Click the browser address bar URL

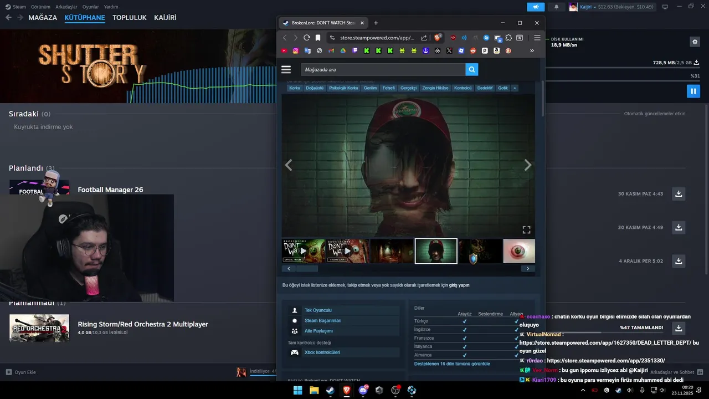[376, 38]
